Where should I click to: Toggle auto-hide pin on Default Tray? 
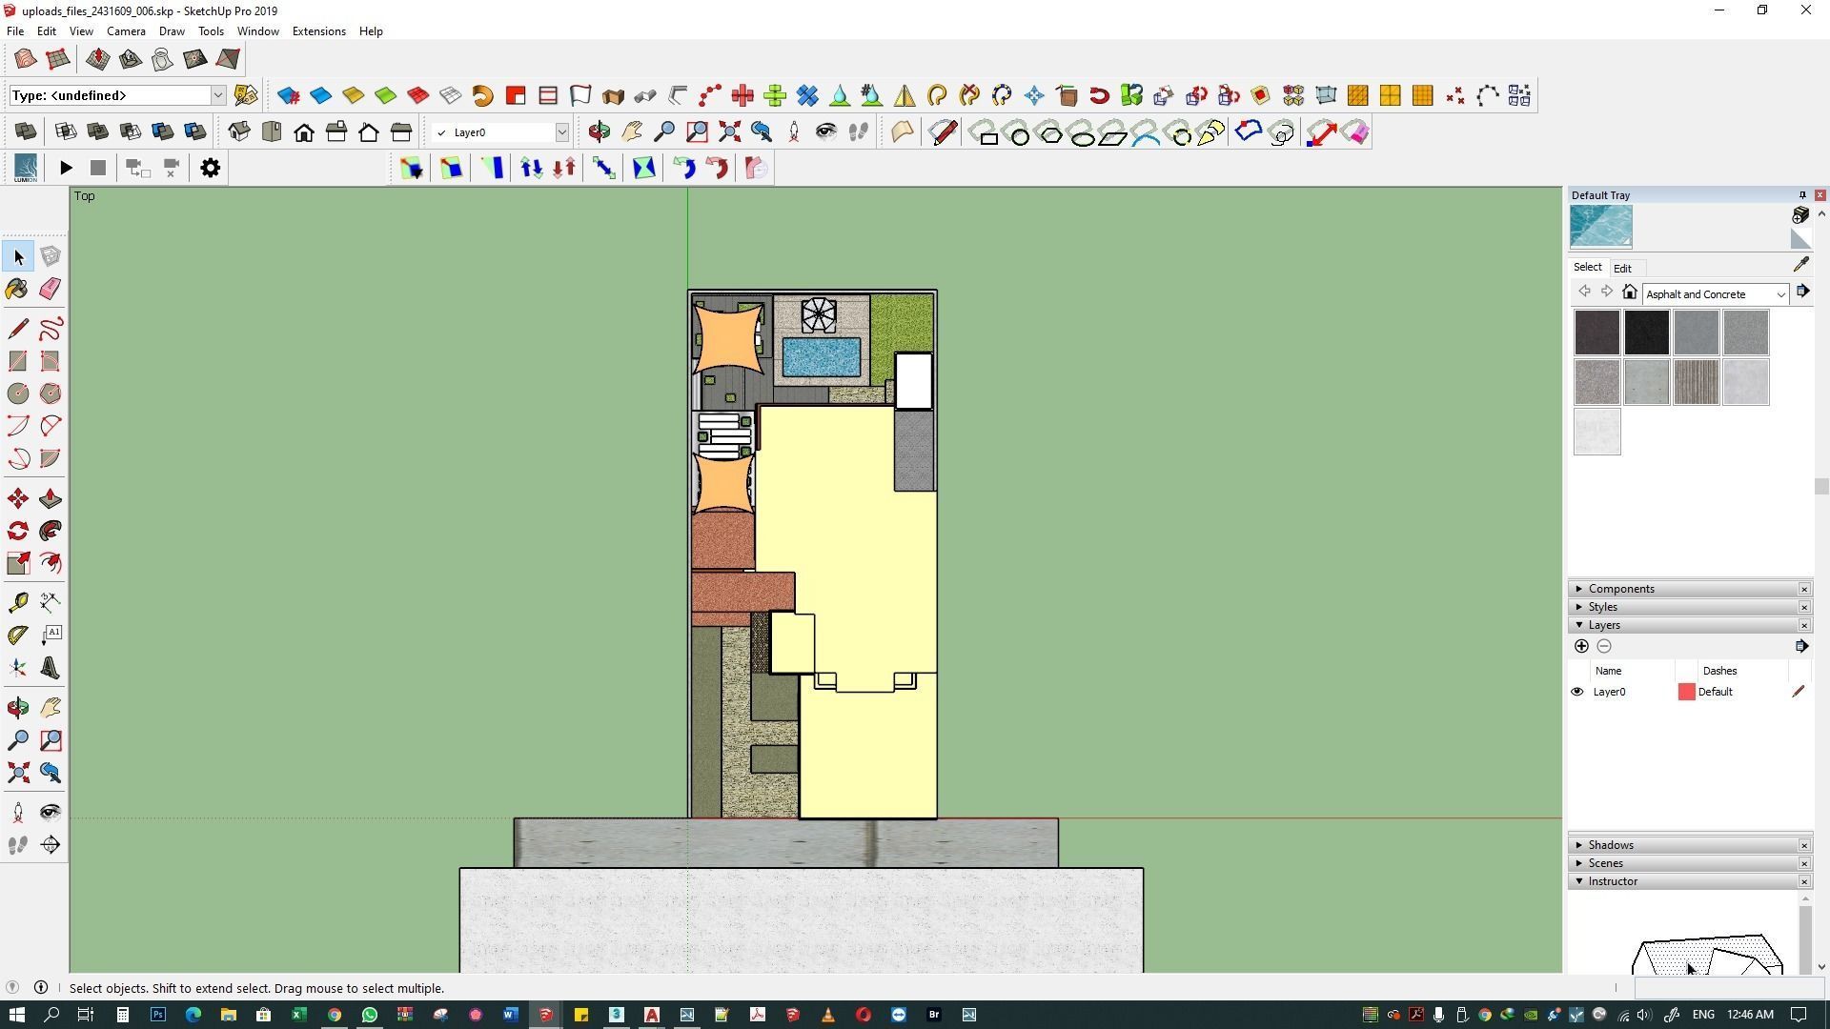pyautogui.click(x=1802, y=195)
